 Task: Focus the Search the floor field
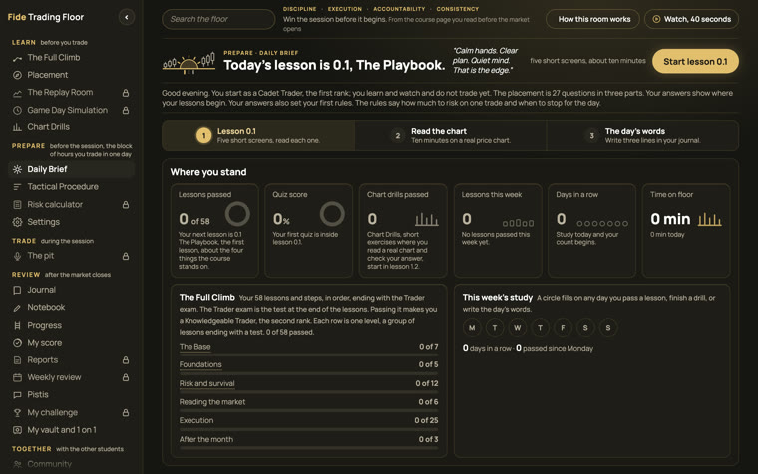coord(218,19)
